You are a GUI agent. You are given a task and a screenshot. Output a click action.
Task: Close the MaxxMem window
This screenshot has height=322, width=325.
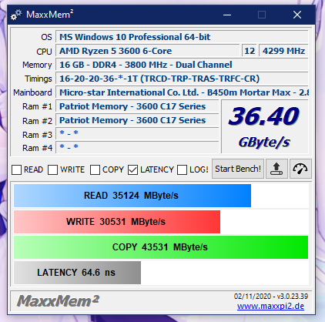pos(297,15)
